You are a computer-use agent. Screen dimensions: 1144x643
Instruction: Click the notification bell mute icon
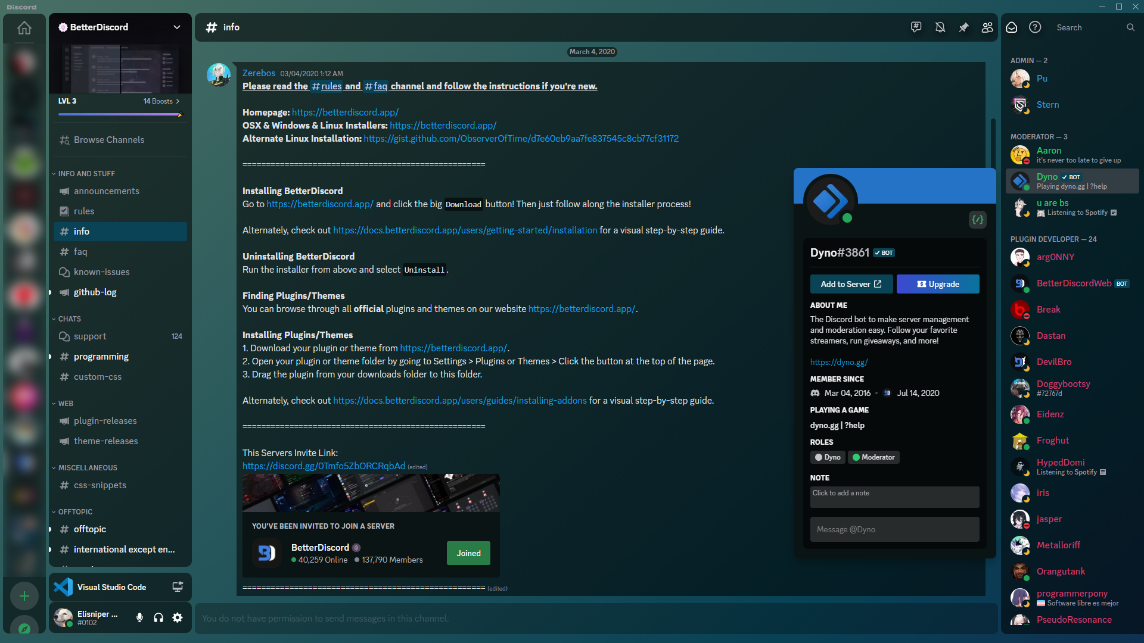tap(940, 27)
